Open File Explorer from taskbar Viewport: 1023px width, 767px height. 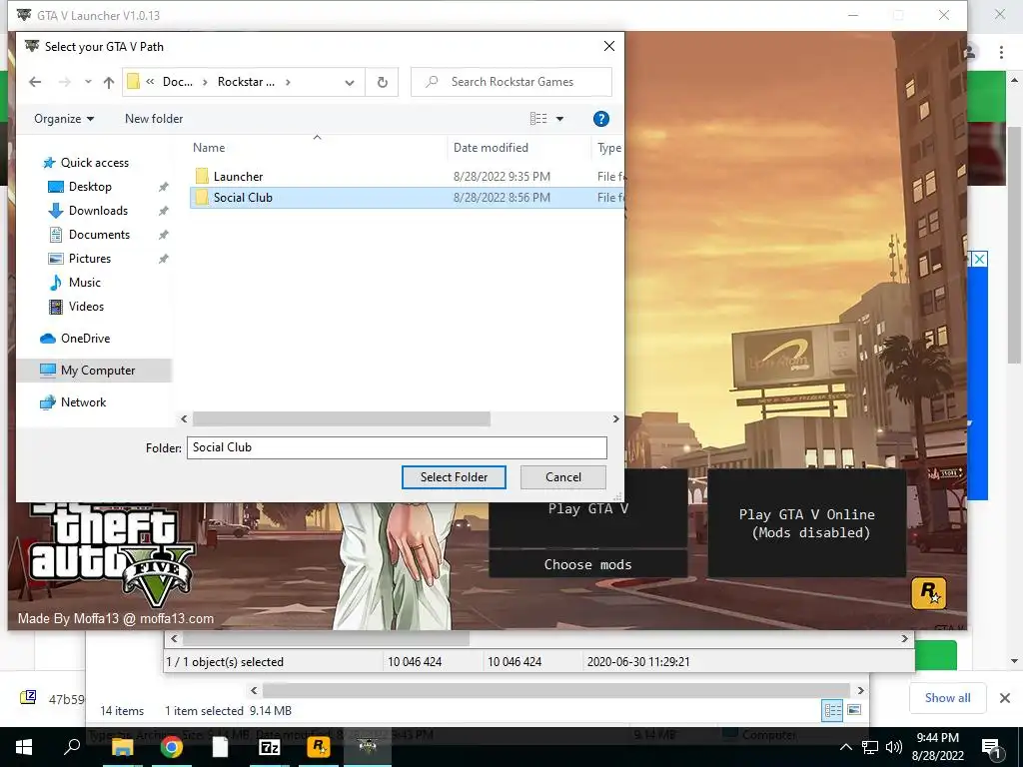point(122,747)
